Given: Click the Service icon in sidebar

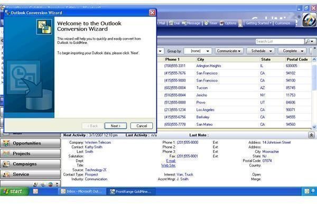Looking at the screenshot, I should [x=6, y=174].
